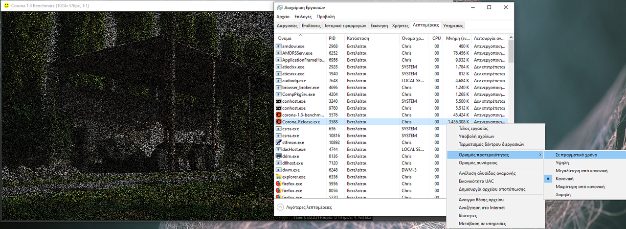Screen dimensions: 626x229
Task: Click the dwm.exe process icon
Action: click(x=278, y=170)
